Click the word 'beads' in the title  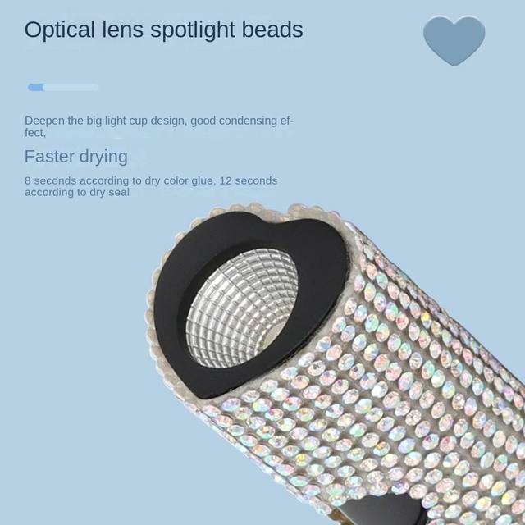[x=272, y=30]
